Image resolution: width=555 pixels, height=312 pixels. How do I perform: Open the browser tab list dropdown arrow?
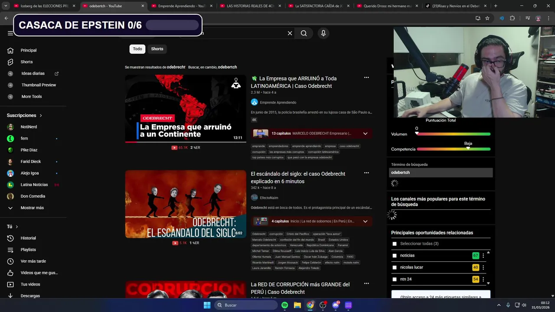pyautogui.click(x=6, y=6)
